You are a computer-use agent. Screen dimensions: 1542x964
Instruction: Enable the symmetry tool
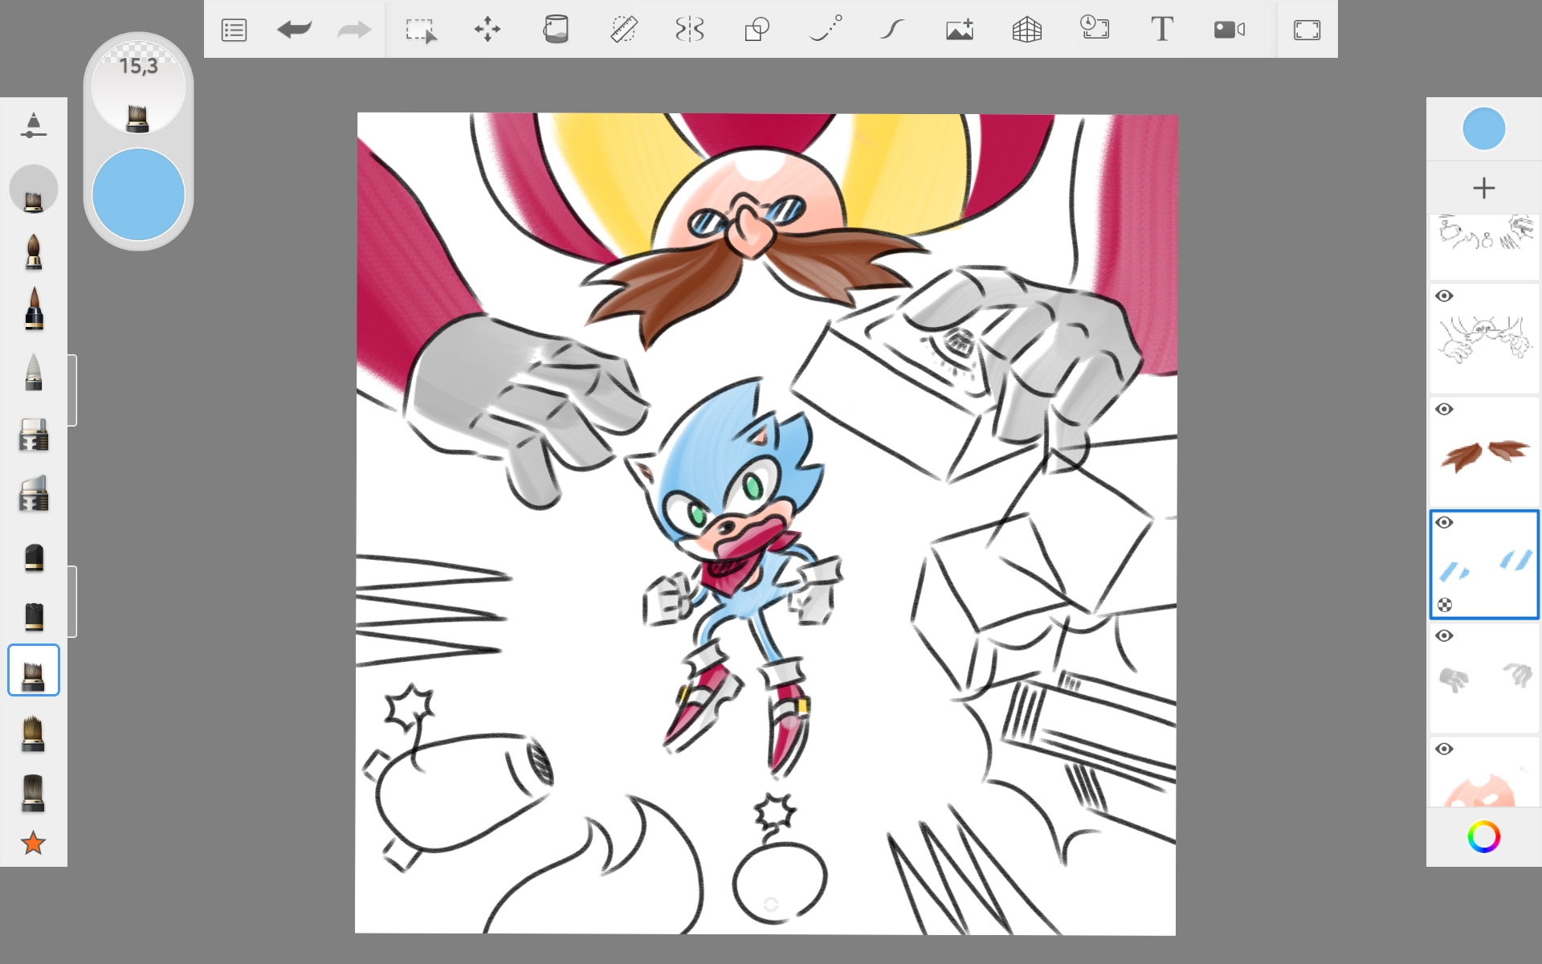(690, 31)
